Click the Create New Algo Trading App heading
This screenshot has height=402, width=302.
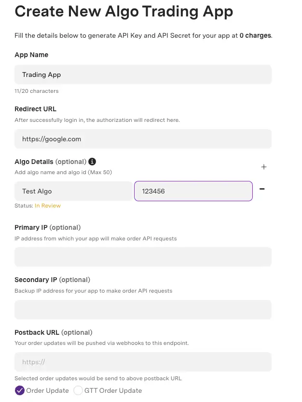point(124,11)
